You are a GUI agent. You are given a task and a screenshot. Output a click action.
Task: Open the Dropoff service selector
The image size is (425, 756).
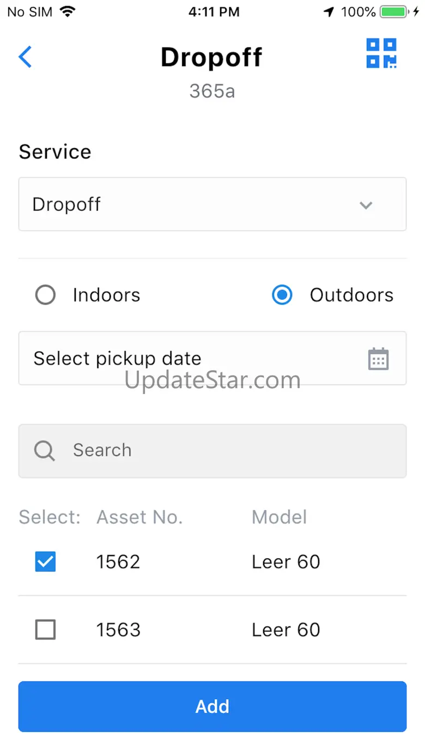[212, 204]
